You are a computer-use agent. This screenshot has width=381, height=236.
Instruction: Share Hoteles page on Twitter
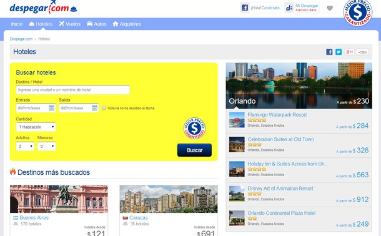tap(339, 52)
